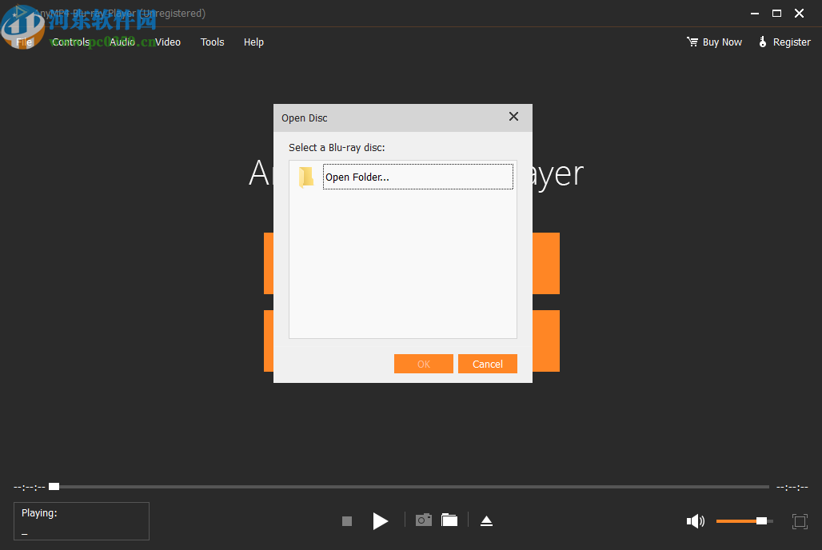Close the Open Disc dialog
822x550 pixels.
pyautogui.click(x=513, y=116)
